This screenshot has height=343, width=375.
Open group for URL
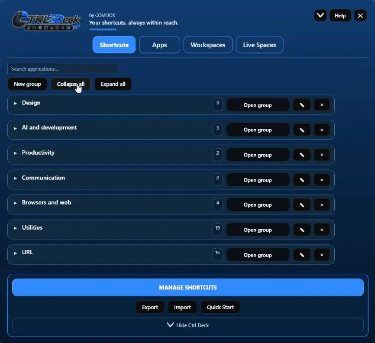[258, 255]
